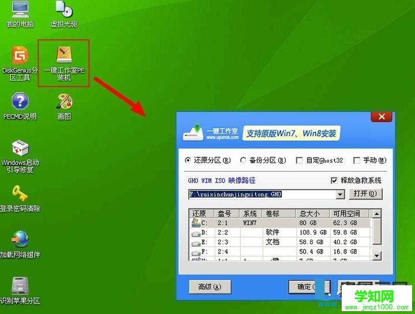Click the 108.9 GB total size cell
This screenshot has width=415, height=314.
coord(313,232)
